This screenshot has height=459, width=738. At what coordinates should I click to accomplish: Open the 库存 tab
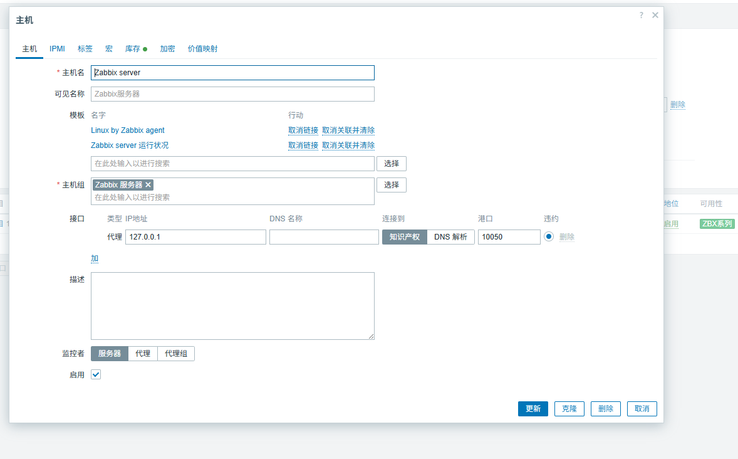click(x=135, y=49)
